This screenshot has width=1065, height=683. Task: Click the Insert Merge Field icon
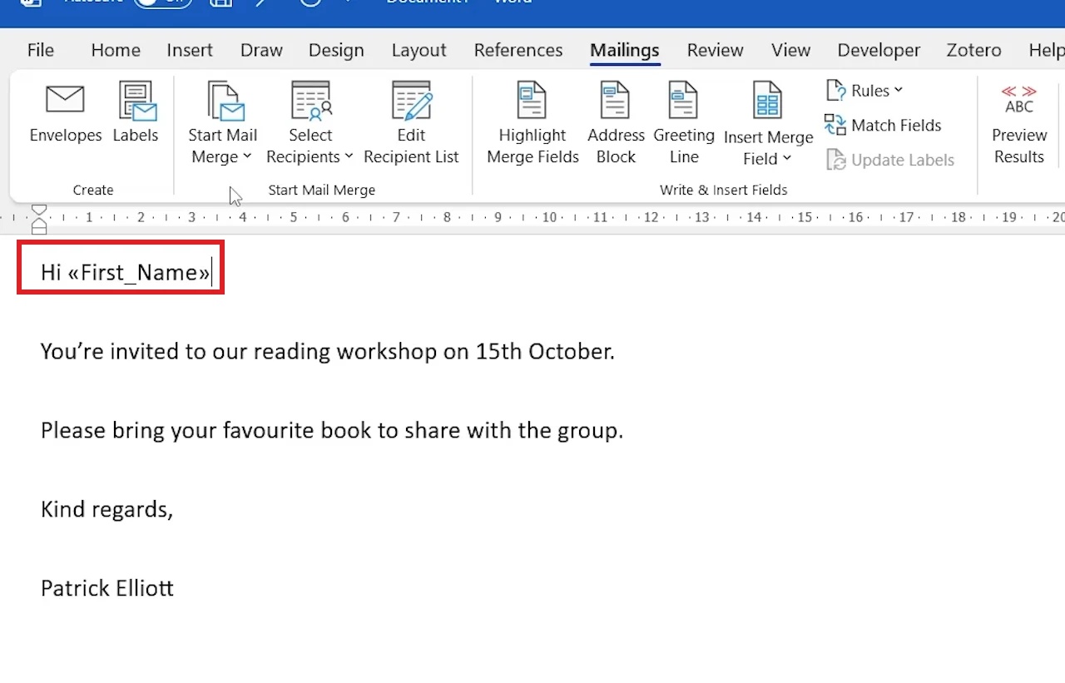click(767, 101)
